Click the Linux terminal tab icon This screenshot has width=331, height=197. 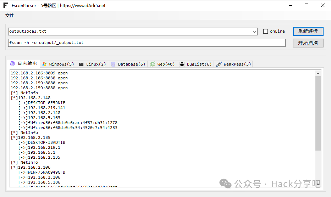click(x=81, y=64)
